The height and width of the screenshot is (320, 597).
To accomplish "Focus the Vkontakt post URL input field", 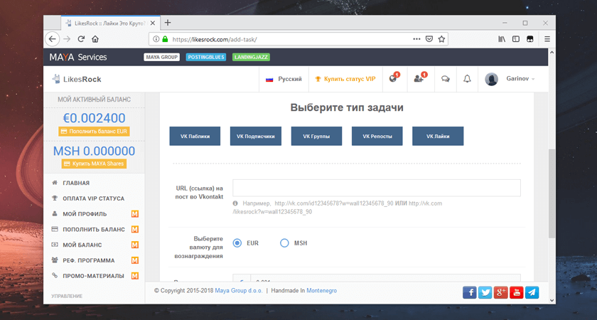I will [377, 188].
